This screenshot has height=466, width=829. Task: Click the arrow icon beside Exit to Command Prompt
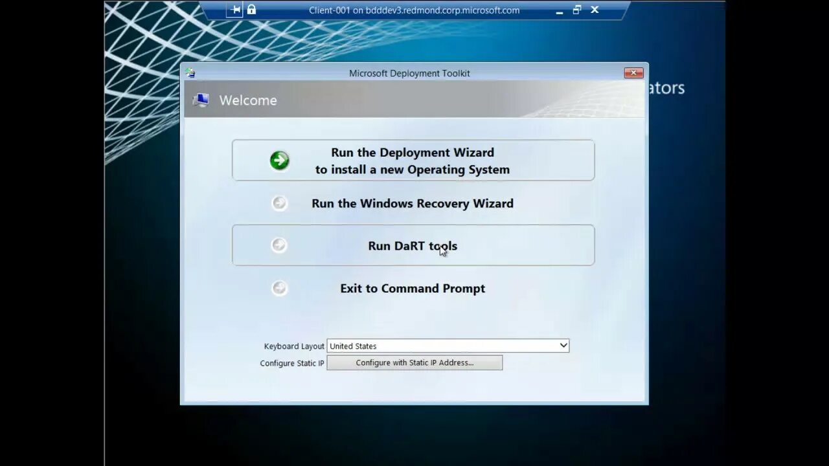coord(280,288)
